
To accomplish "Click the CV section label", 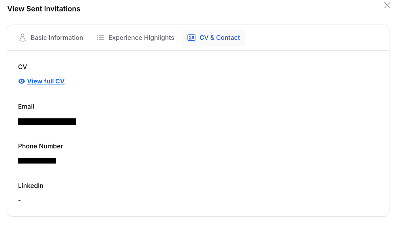I will (23, 67).
